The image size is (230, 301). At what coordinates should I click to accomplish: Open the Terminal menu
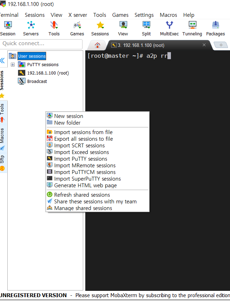9,15
